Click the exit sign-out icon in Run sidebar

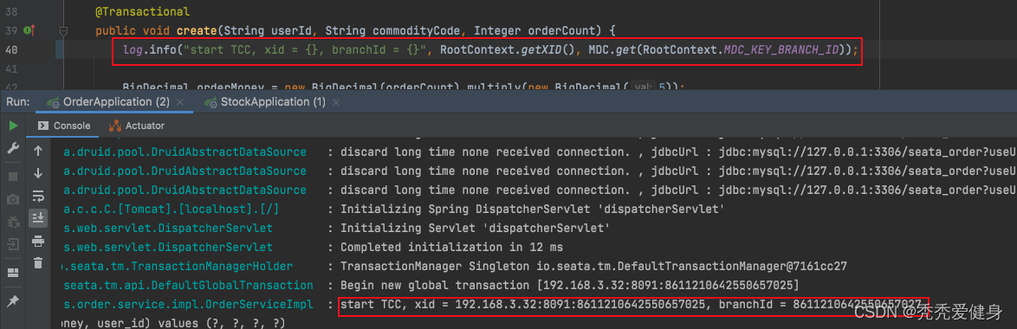click(x=13, y=244)
